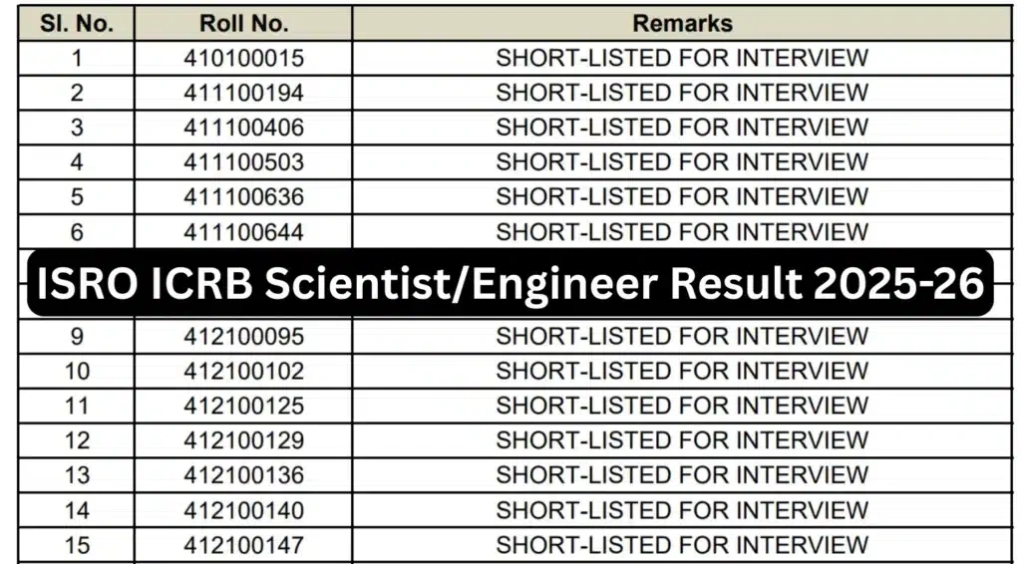Viewport: 1021px width, 564px height.
Task: Click the ISRO ICRB Scientist/Engineer Result banner
Action: pyautogui.click(x=510, y=284)
